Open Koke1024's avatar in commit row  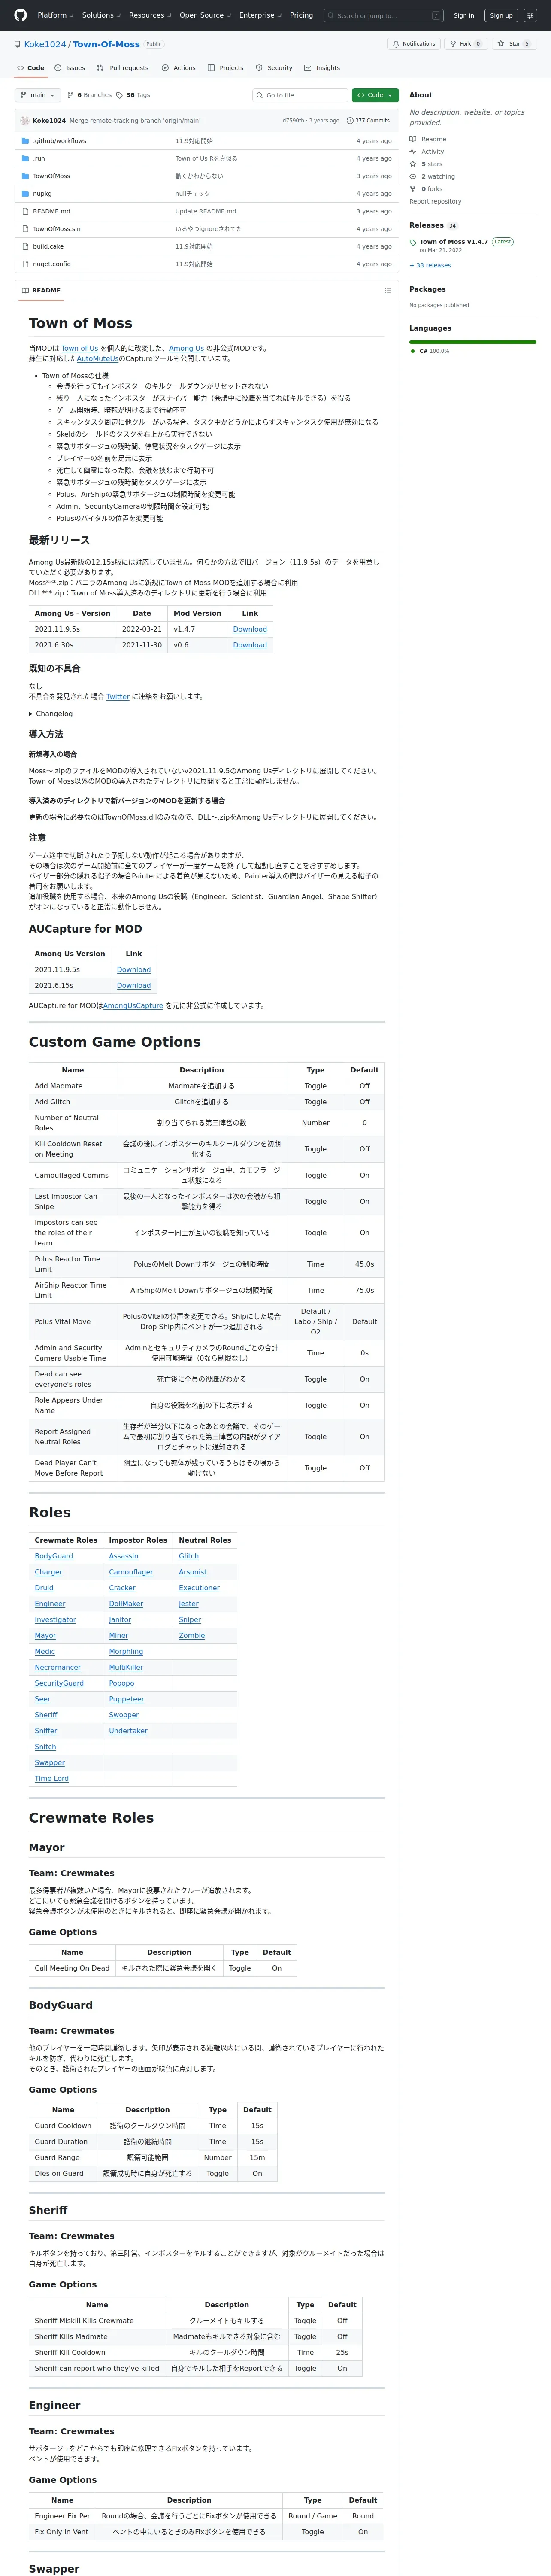25,120
